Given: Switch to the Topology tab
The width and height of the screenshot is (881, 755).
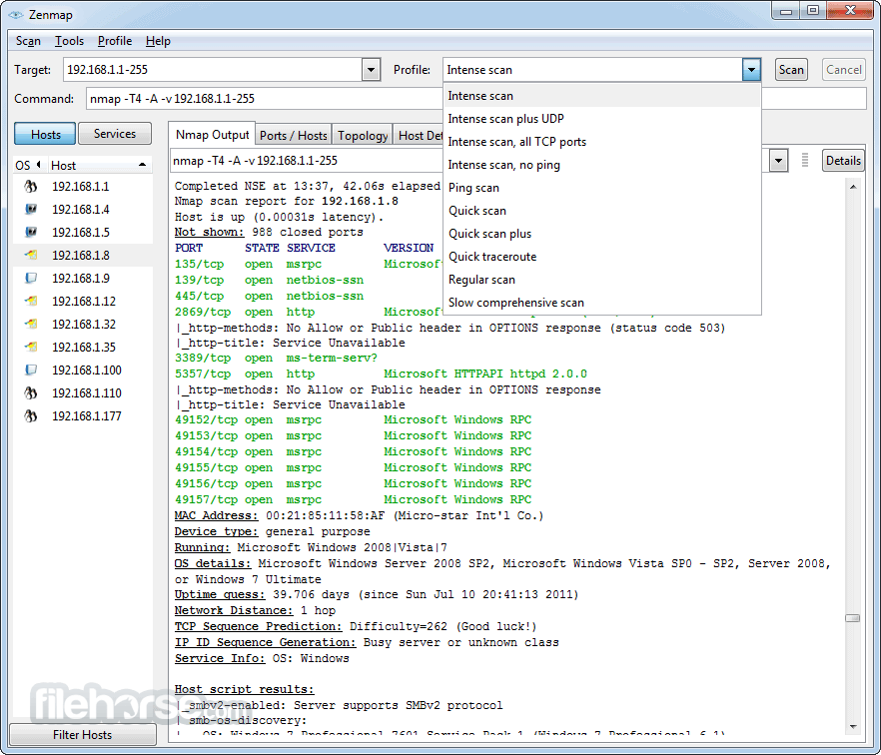Looking at the screenshot, I should [x=363, y=136].
